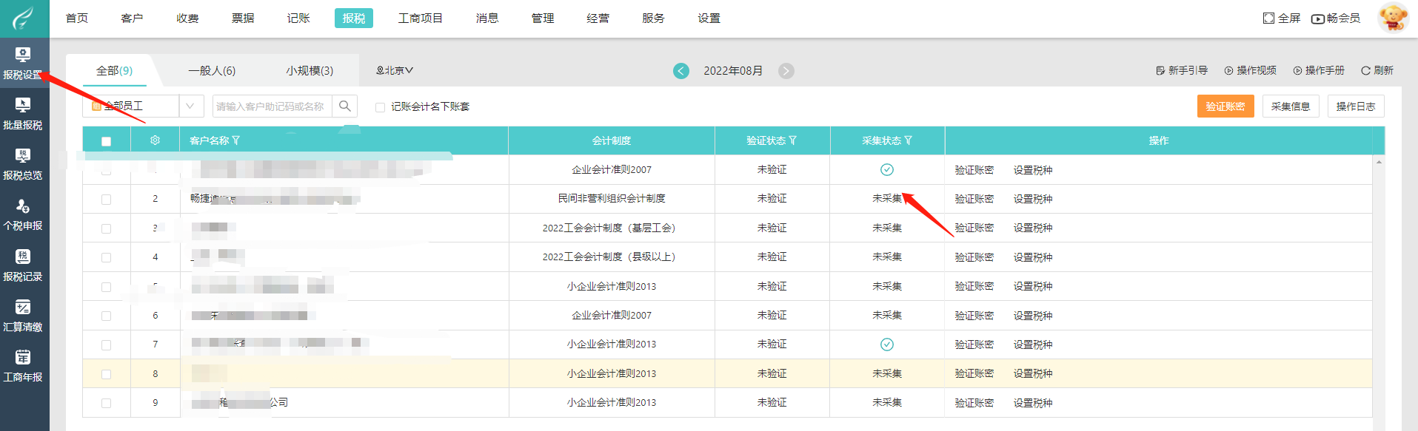Go to 个税申报 in sidebar

click(23, 214)
